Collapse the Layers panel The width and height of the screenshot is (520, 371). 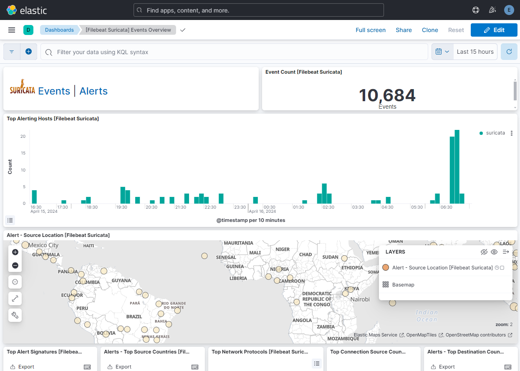coord(505,252)
